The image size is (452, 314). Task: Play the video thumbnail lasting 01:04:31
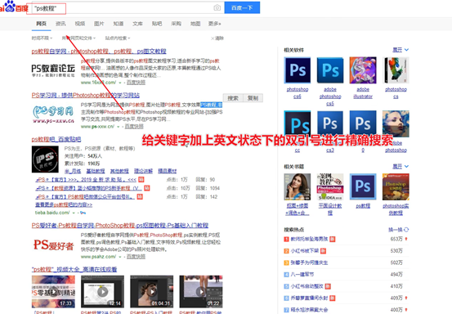152,291
